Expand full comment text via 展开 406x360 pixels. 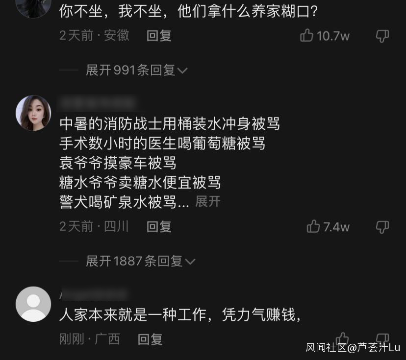(x=208, y=201)
